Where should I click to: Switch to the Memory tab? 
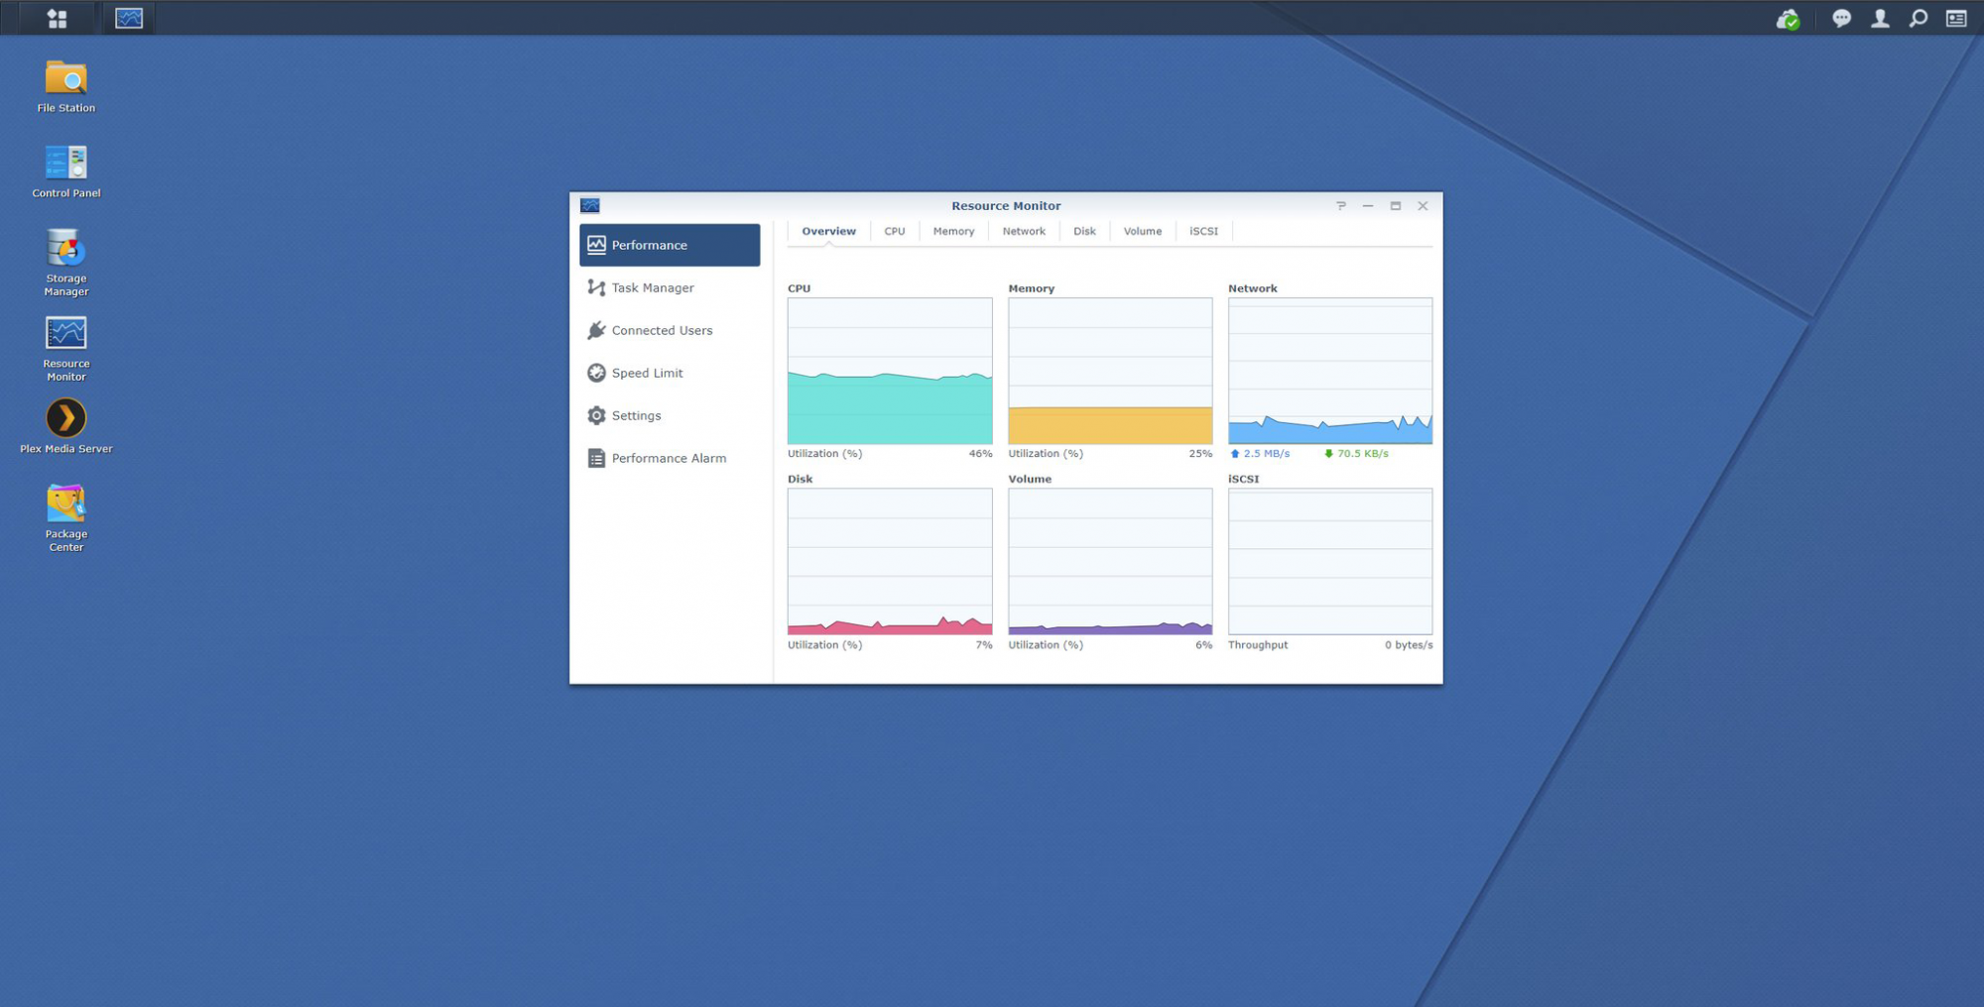coord(953,231)
